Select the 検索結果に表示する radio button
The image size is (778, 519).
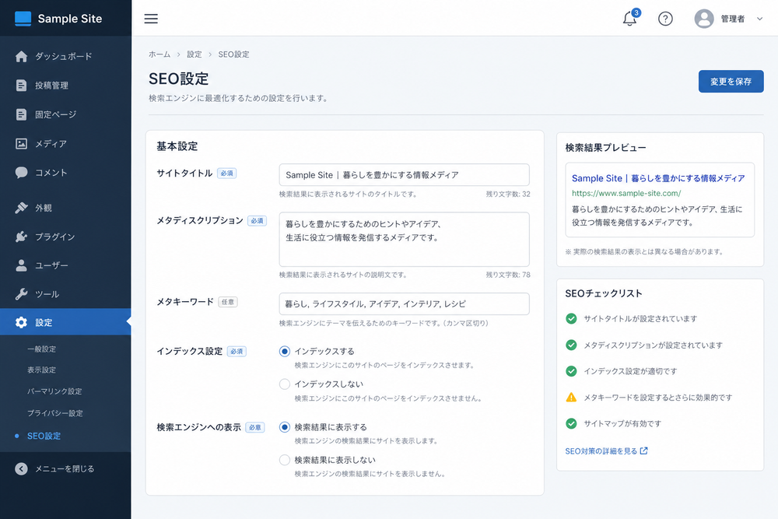point(284,427)
